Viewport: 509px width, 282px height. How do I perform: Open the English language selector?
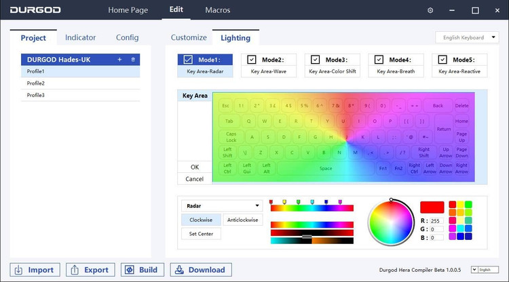point(485,269)
